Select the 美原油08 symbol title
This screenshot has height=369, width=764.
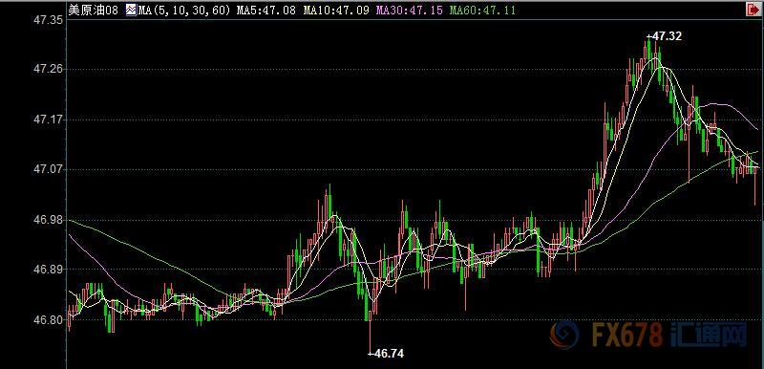[94, 11]
